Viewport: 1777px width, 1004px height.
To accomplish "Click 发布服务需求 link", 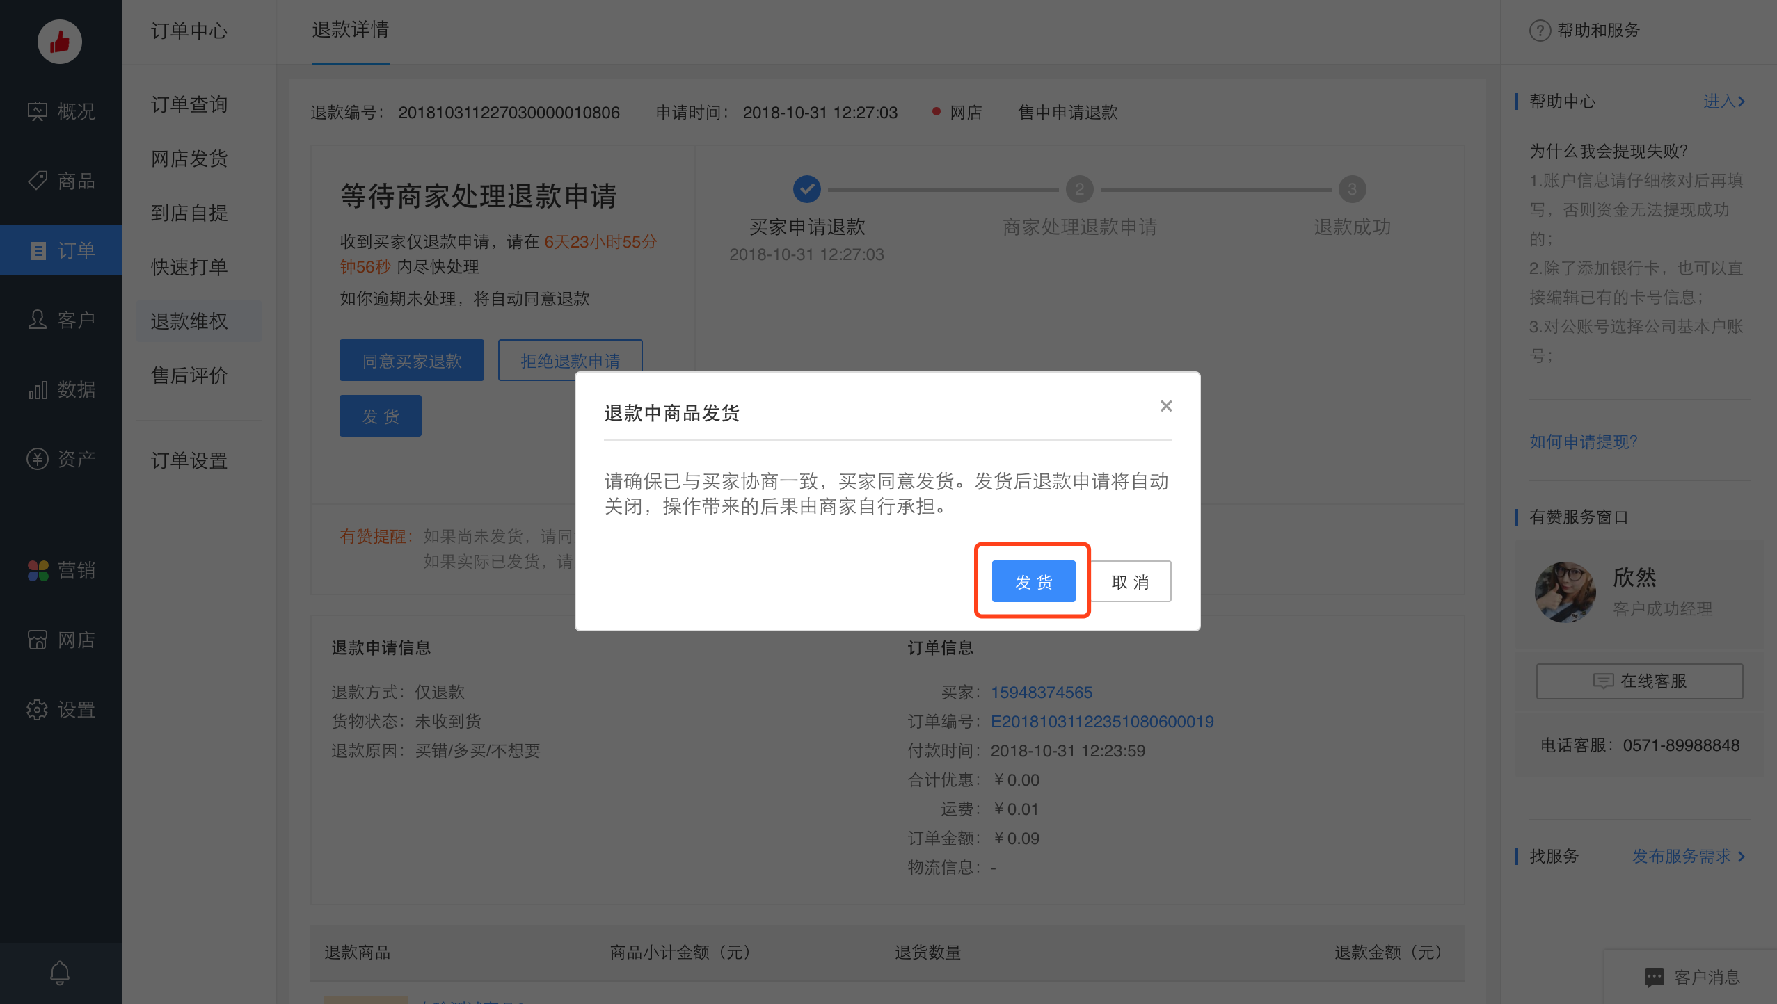I will tap(1689, 856).
